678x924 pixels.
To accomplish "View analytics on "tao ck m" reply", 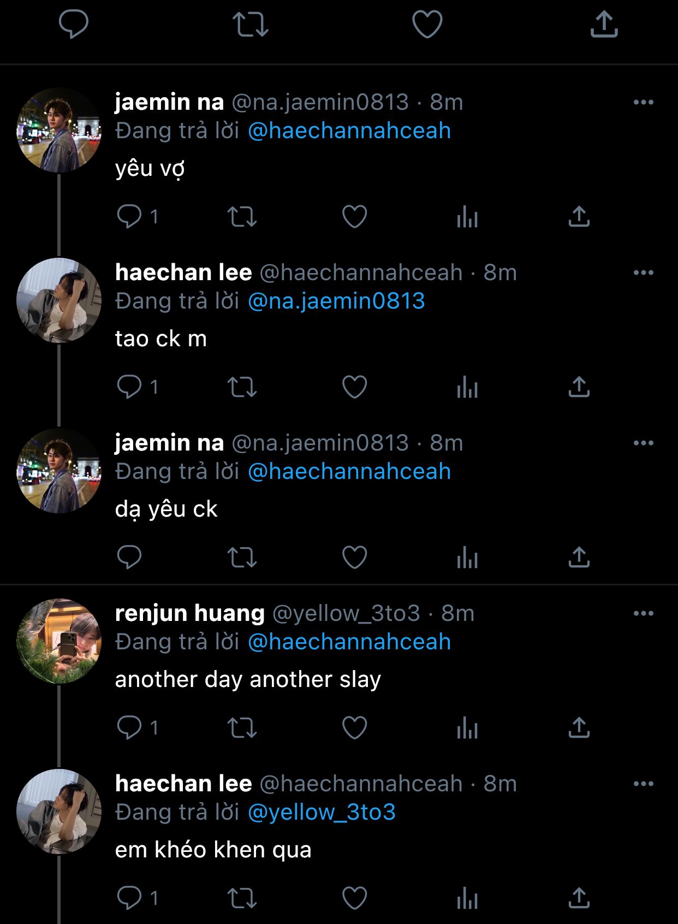I will point(467,387).
